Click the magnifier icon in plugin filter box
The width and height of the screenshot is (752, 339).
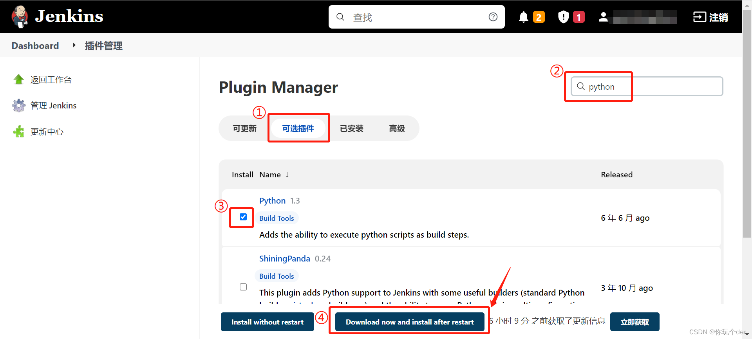581,86
